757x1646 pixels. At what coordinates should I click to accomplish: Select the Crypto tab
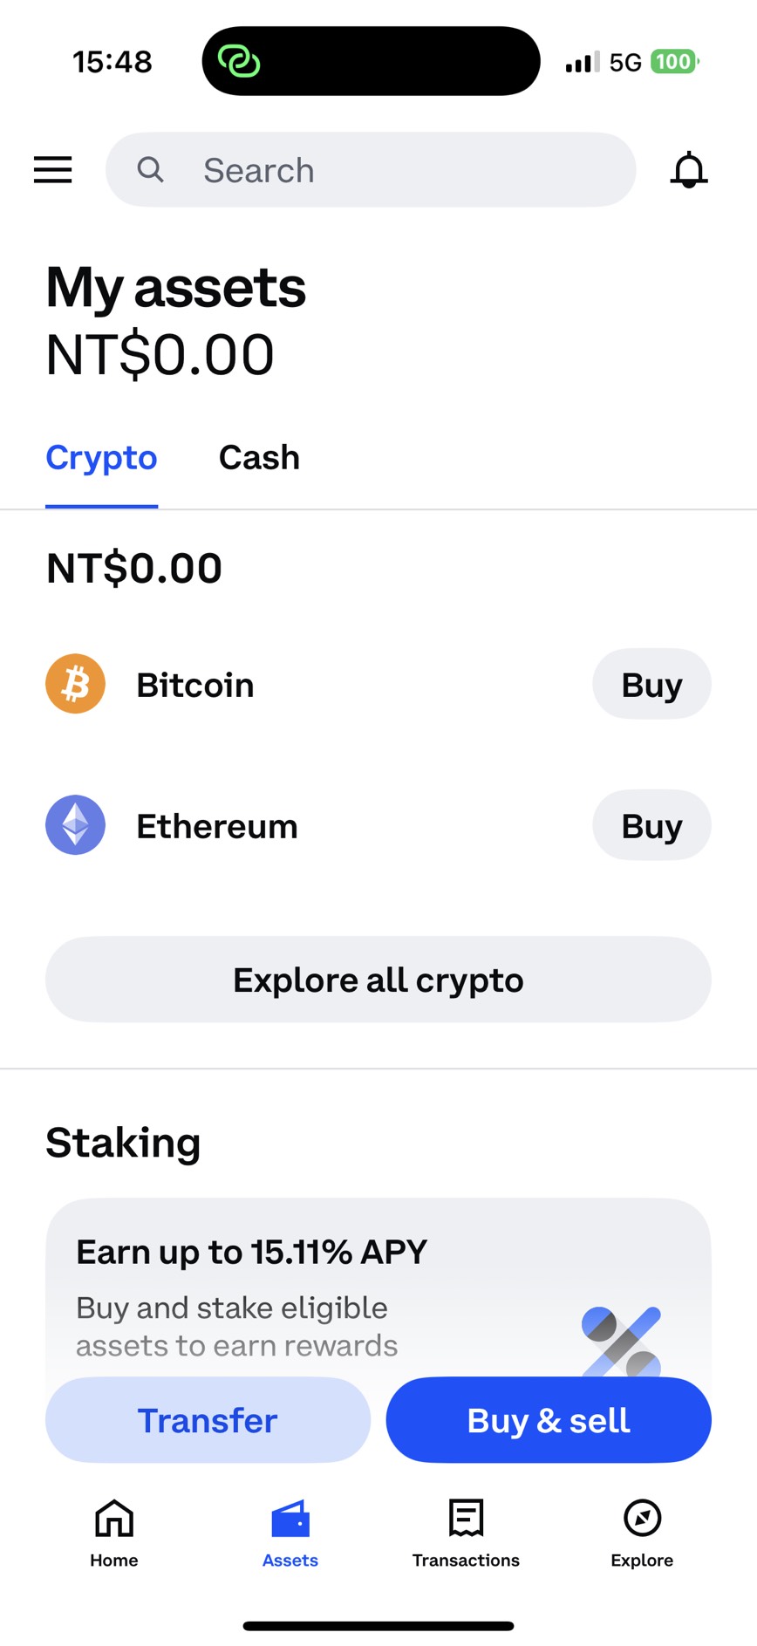101,458
